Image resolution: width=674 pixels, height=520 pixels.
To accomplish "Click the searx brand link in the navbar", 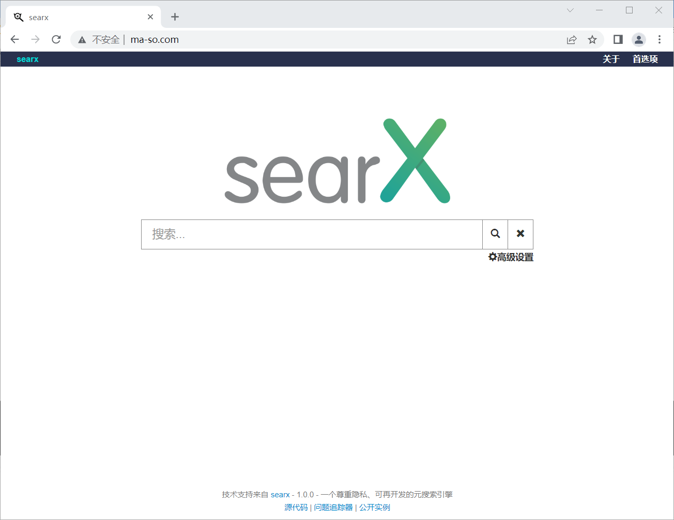I will [x=27, y=59].
